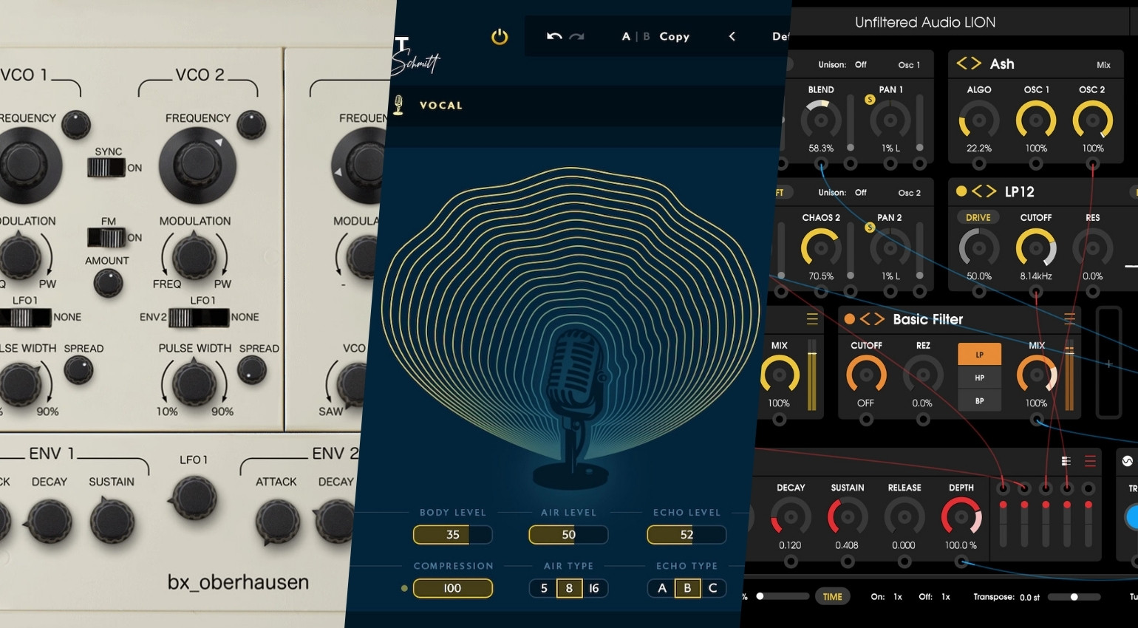
Task: Click the Body Level field showing 35
Action: [x=452, y=534]
